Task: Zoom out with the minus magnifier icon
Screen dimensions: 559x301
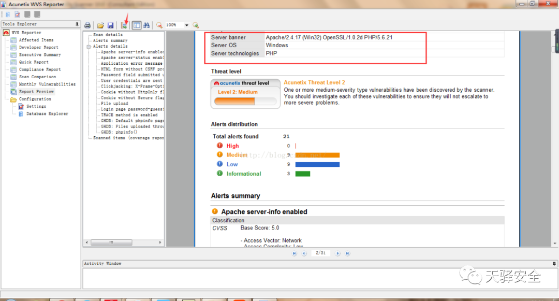Action: point(159,25)
